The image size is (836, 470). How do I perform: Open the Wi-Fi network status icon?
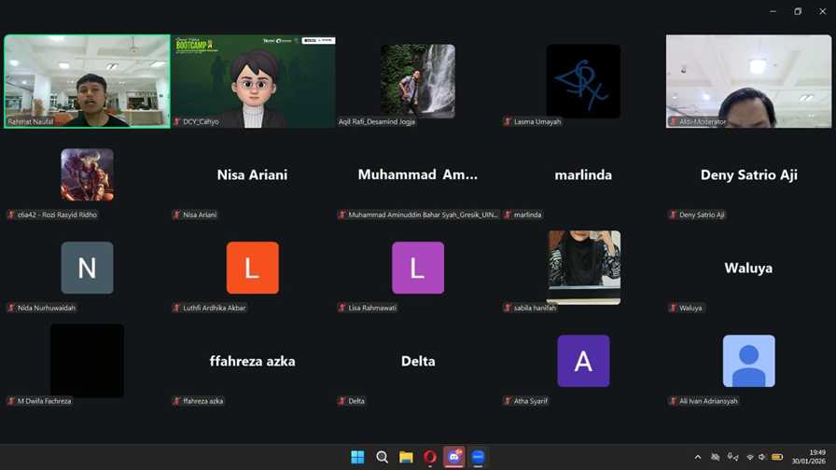(x=749, y=457)
